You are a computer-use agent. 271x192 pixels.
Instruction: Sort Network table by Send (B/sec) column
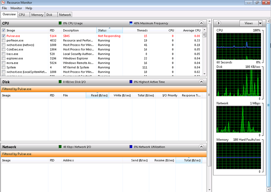(x=136, y=160)
